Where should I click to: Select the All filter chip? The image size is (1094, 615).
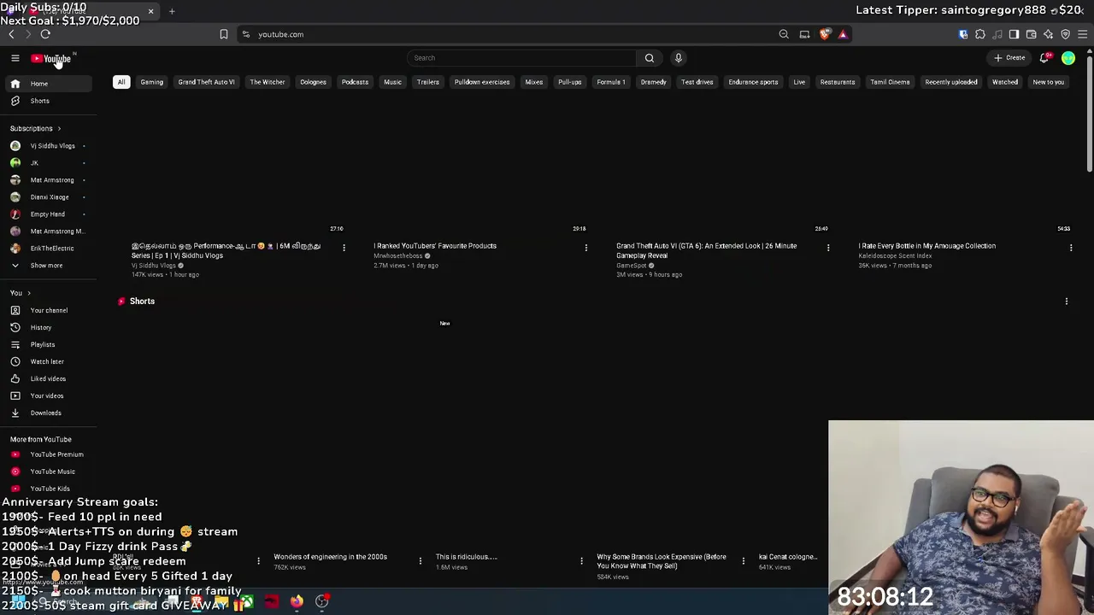[x=121, y=82]
